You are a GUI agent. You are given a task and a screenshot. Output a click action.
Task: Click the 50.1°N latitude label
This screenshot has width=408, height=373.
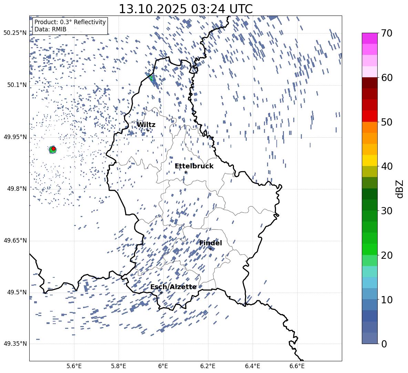[17, 85]
